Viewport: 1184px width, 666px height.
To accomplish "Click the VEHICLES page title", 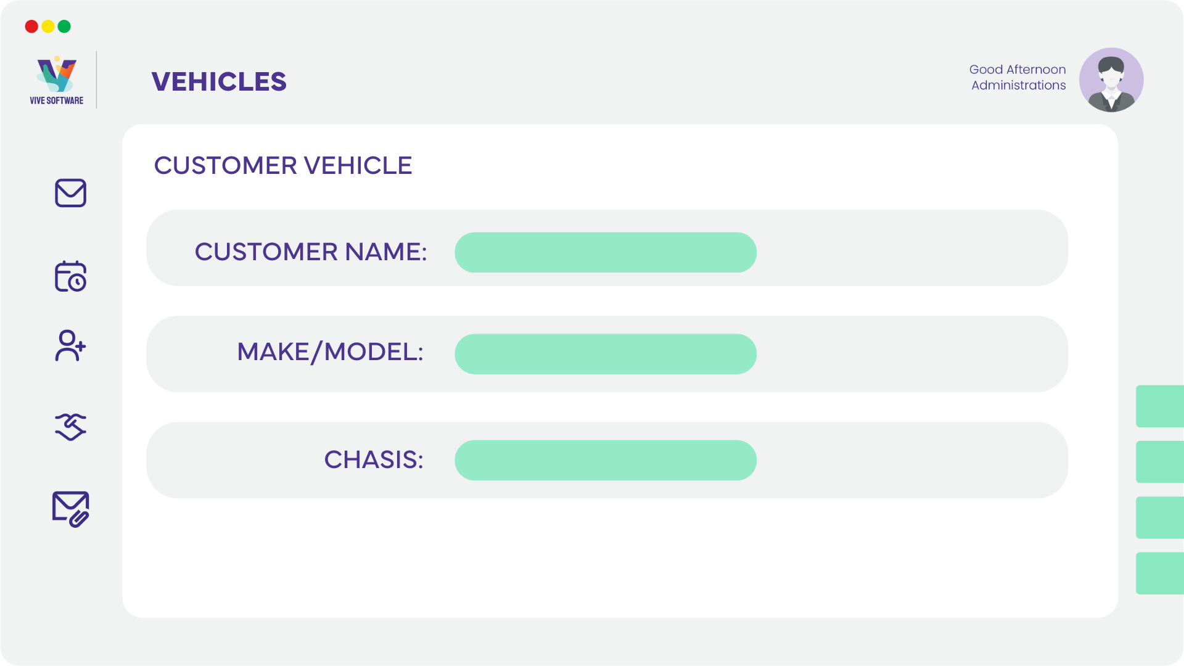I will pyautogui.click(x=219, y=81).
